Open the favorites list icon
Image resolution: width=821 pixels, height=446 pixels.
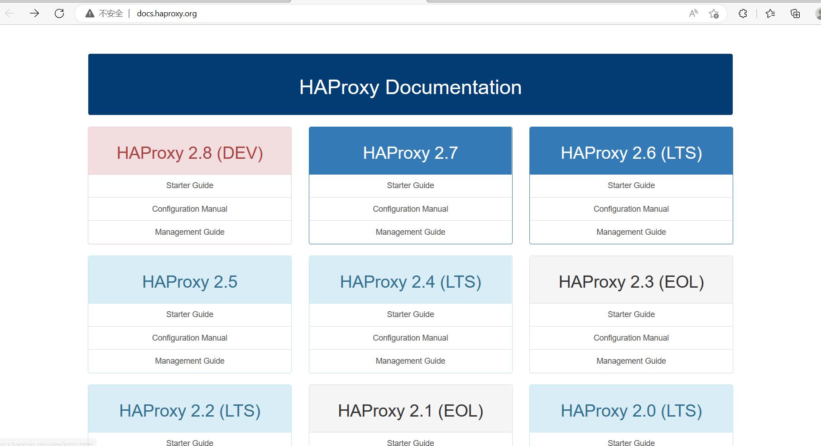pos(770,14)
